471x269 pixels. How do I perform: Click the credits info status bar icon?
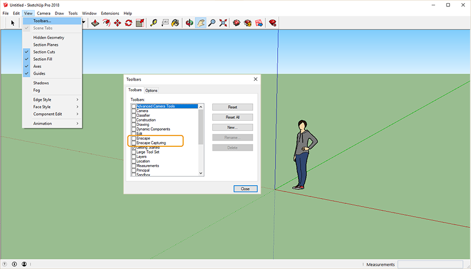[x=14, y=264]
